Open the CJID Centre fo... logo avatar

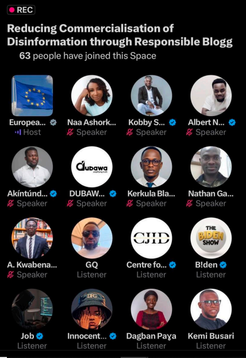(151, 238)
